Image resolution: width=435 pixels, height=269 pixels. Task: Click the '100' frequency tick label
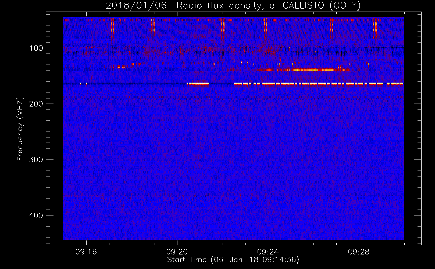click(x=36, y=48)
